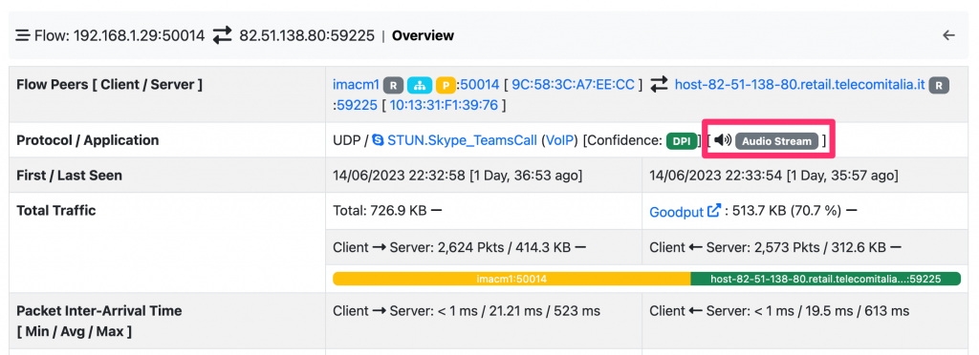The width and height of the screenshot is (979, 355).
Task: Open client port 50014 link
Action: (x=479, y=85)
